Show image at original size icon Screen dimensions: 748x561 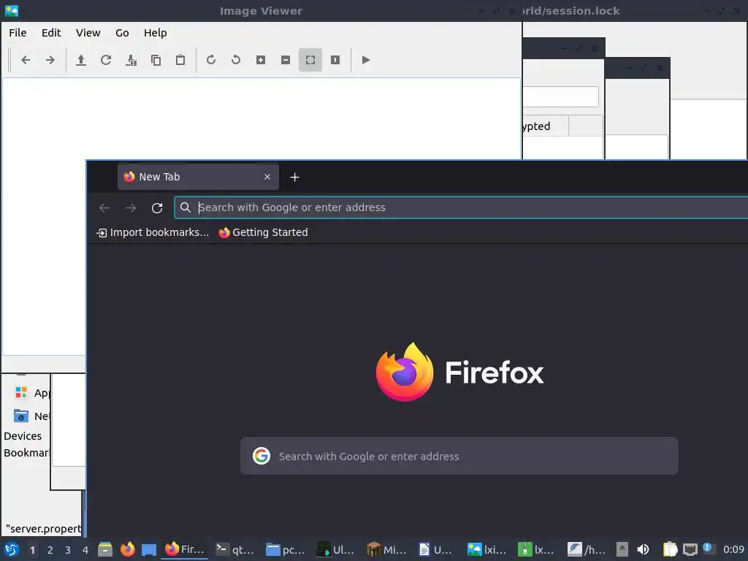click(335, 60)
